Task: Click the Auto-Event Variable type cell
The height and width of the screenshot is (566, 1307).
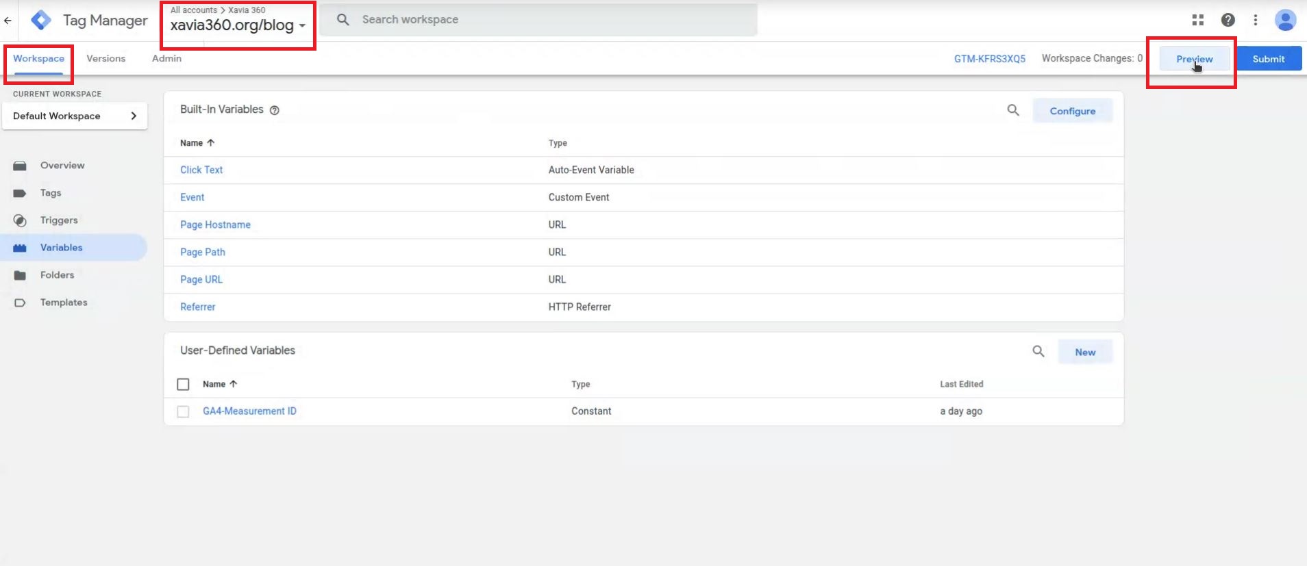Action: [591, 170]
